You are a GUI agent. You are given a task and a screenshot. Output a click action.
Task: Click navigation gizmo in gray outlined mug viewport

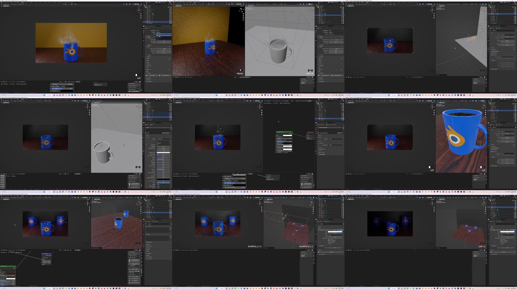[x=139, y=107]
